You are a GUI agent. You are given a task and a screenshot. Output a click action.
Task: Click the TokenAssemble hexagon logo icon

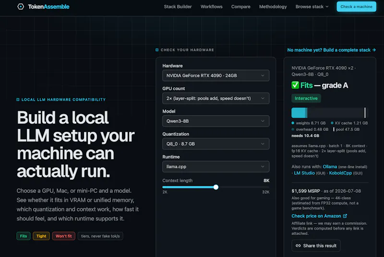21,7
